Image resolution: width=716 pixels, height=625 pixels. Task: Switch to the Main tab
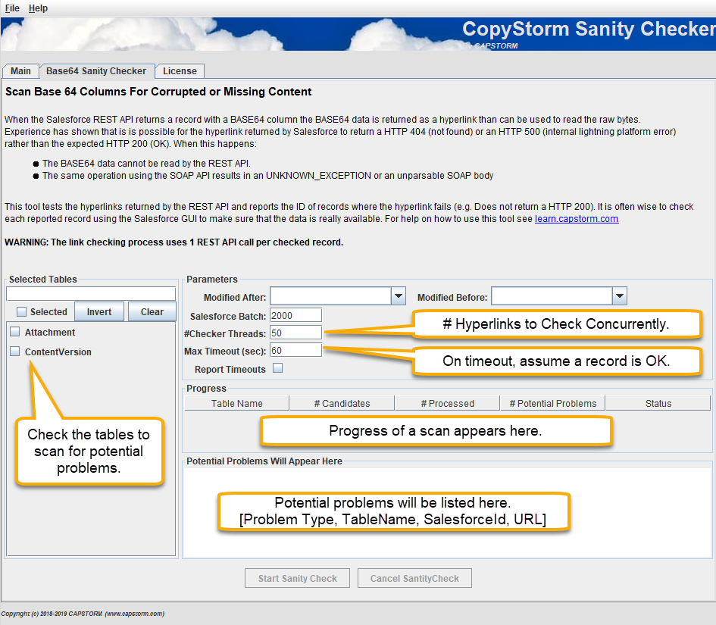[x=20, y=71]
